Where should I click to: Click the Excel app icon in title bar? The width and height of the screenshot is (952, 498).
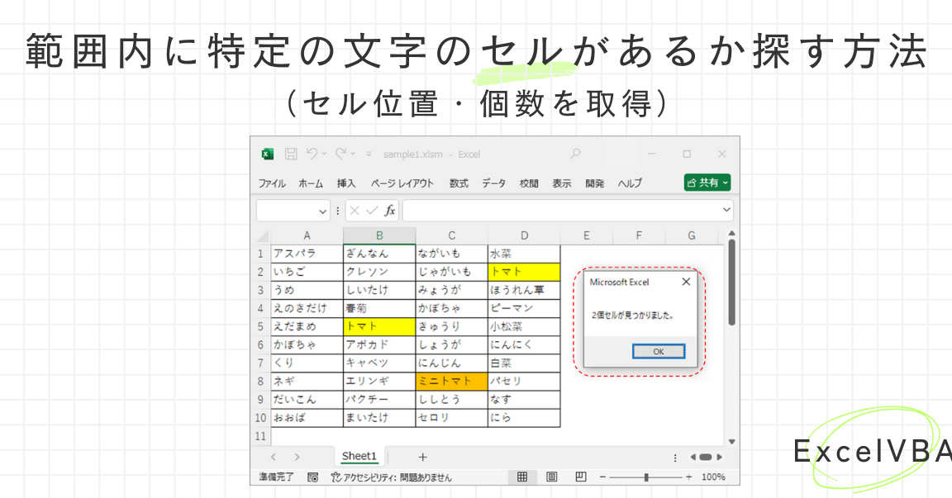click(x=268, y=154)
